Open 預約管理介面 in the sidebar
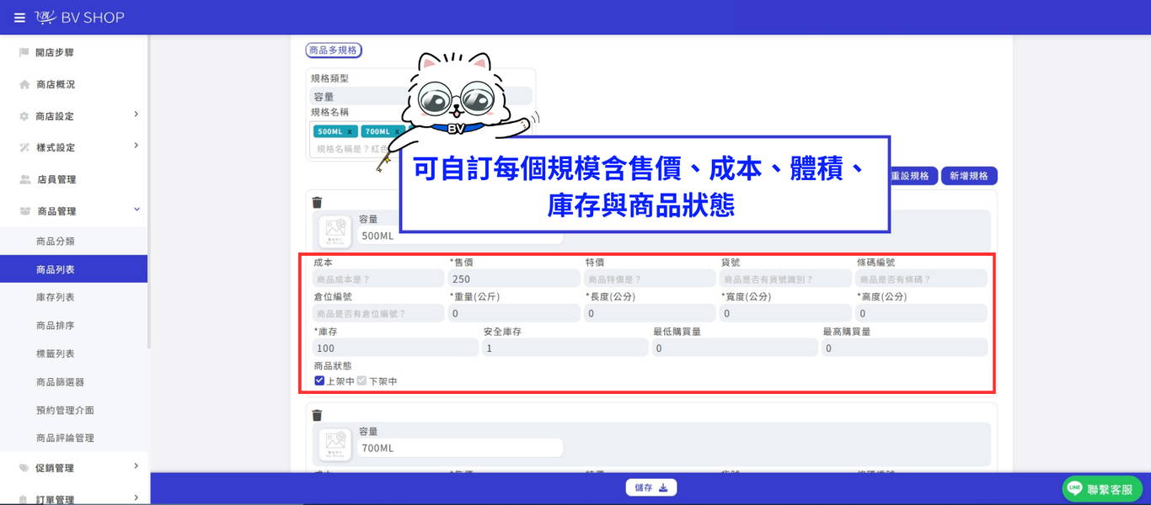This screenshot has height=505, width=1151. click(65, 410)
